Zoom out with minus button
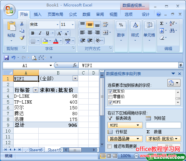The height and width of the screenshot is (161, 186). pos(136,156)
